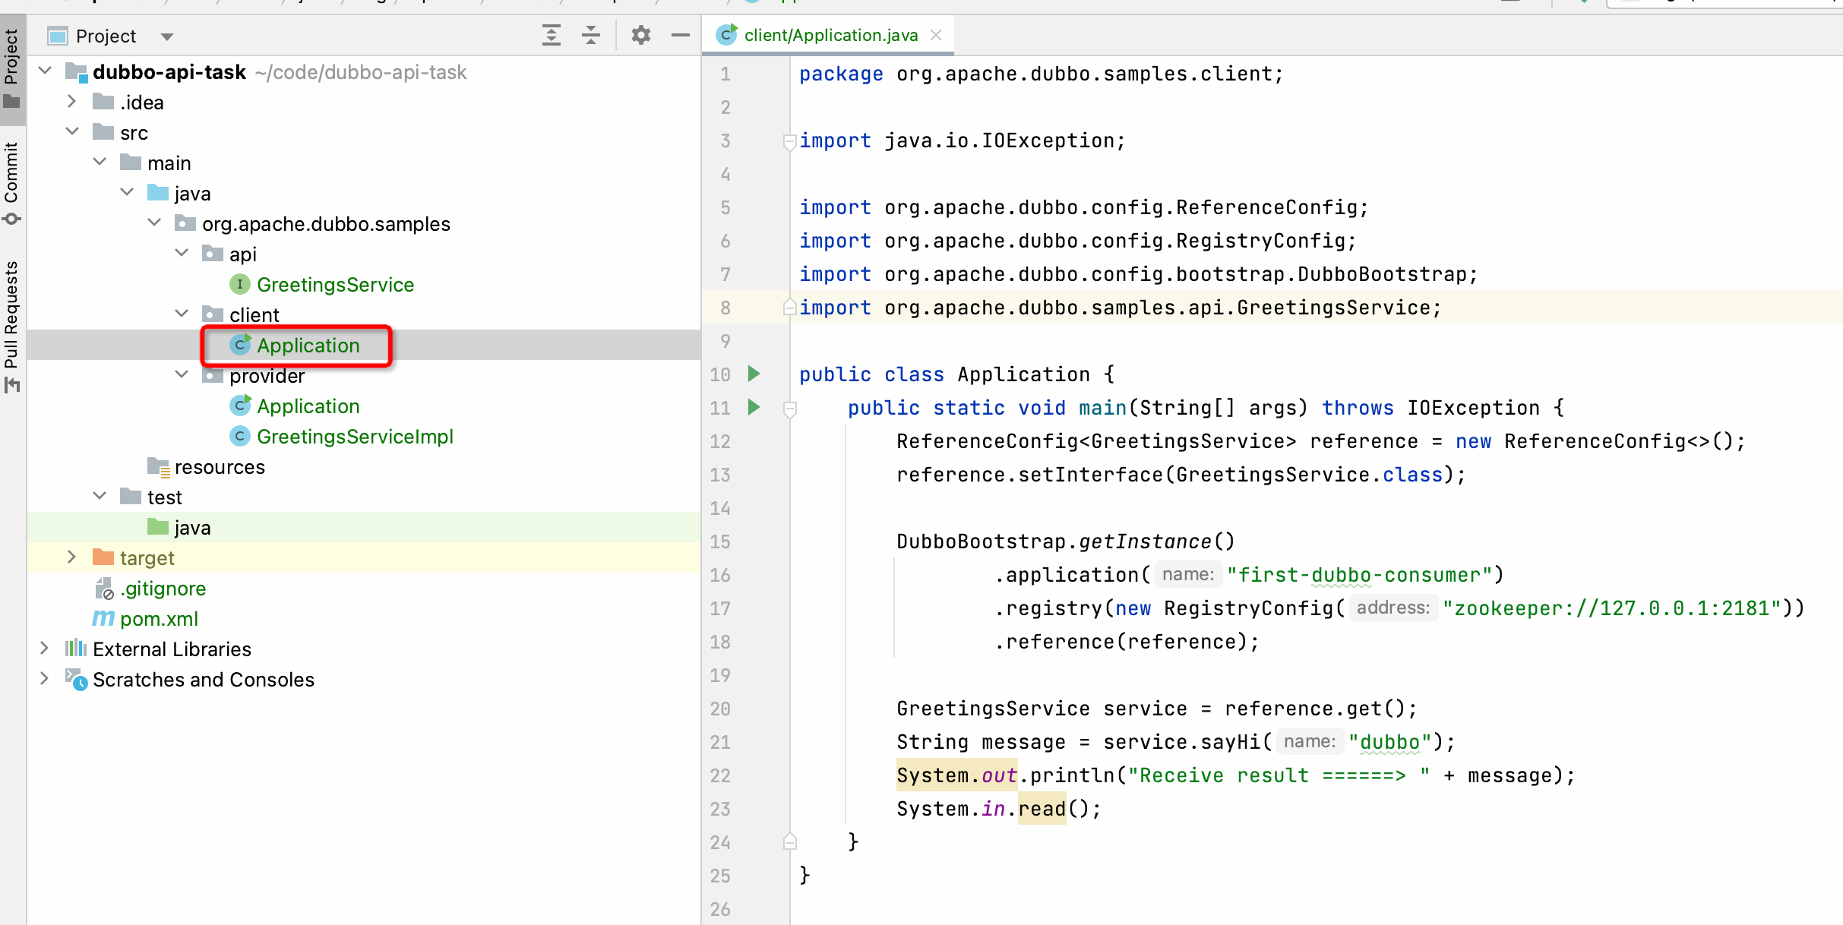Expand External Libraries node
This screenshot has height=925, width=1843.
coord(44,649)
